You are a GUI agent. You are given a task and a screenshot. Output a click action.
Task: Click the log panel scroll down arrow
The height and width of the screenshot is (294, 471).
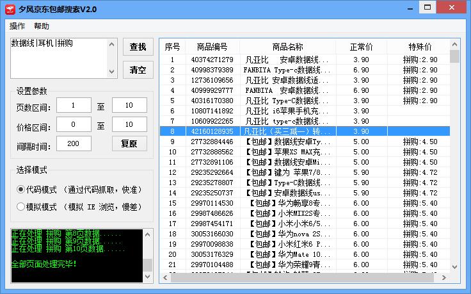pyautogui.click(x=147, y=276)
